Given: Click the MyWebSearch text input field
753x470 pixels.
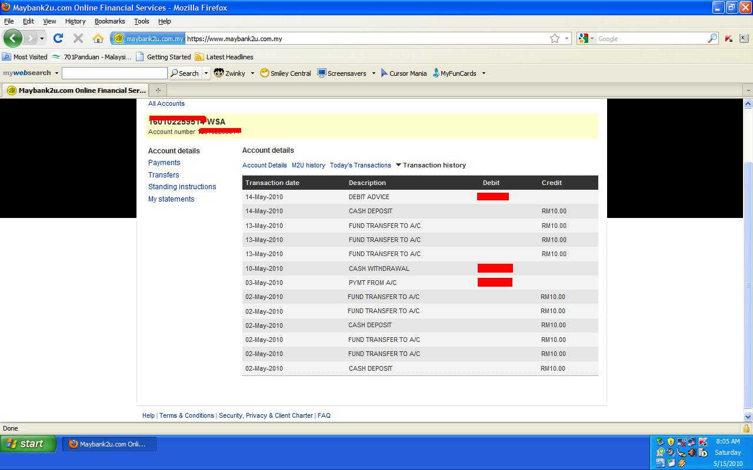Looking at the screenshot, I should point(115,73).
